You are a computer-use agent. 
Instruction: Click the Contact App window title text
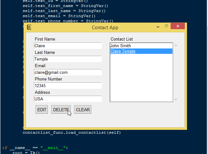click(105, 28)
